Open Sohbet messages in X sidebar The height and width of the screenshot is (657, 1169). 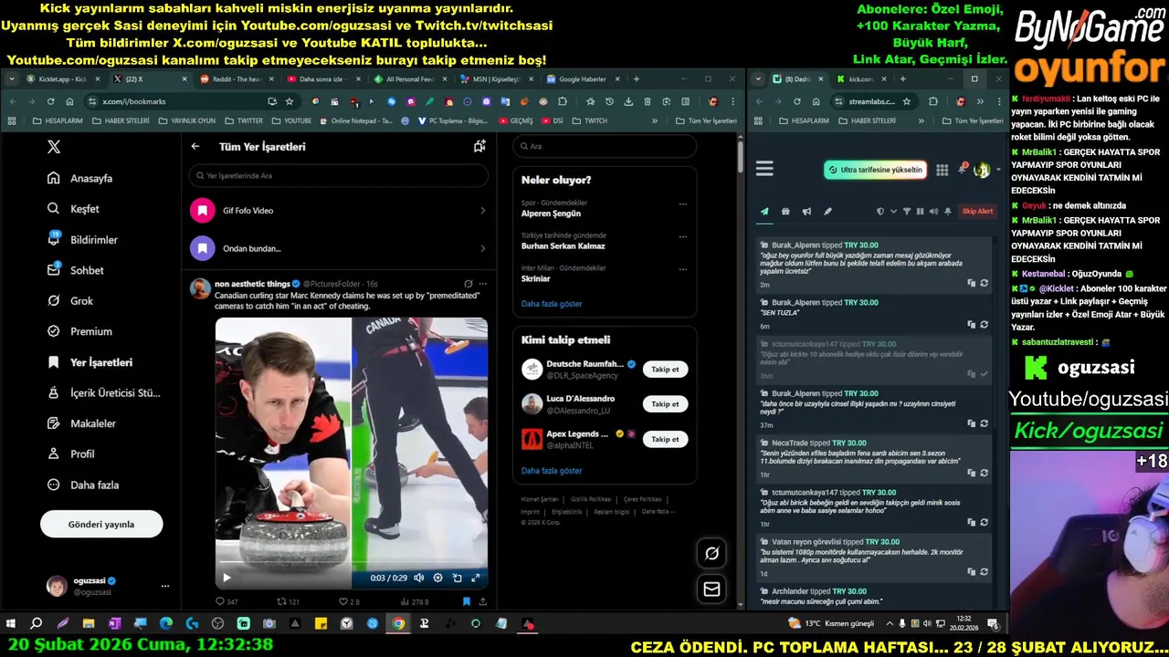(x=75, y=270)
